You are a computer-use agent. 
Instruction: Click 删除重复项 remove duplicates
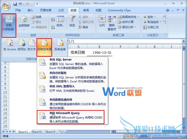pyautogui.click(x=112, y=23)
